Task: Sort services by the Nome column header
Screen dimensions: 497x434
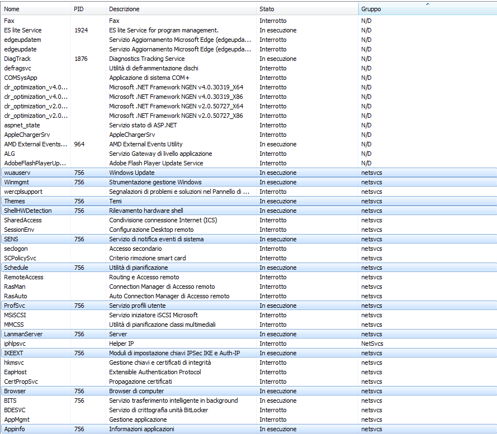Action: (36, 9)
